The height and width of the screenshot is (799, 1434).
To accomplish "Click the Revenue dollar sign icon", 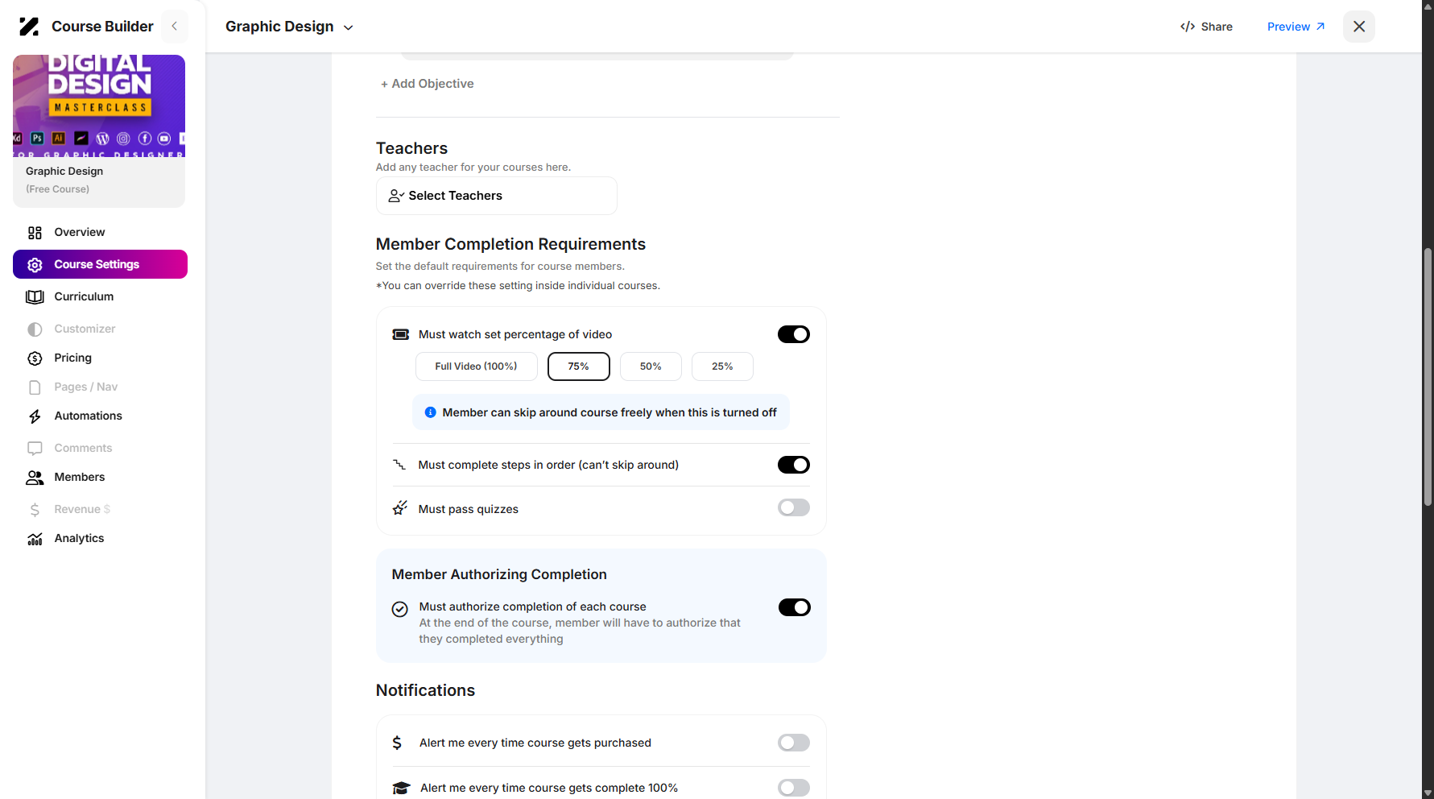I will [35, 510].
